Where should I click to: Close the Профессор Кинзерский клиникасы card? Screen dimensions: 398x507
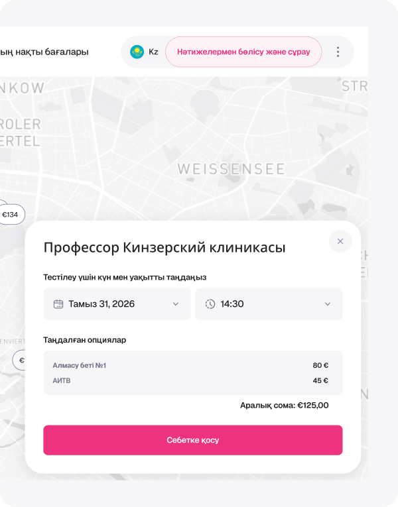340,241
